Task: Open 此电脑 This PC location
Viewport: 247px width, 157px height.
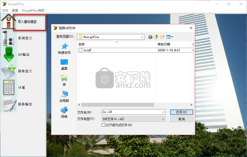Action: [x=64, y=97]
